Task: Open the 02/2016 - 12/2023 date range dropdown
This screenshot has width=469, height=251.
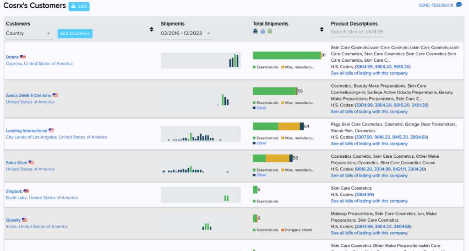Action: coord(186,33)
